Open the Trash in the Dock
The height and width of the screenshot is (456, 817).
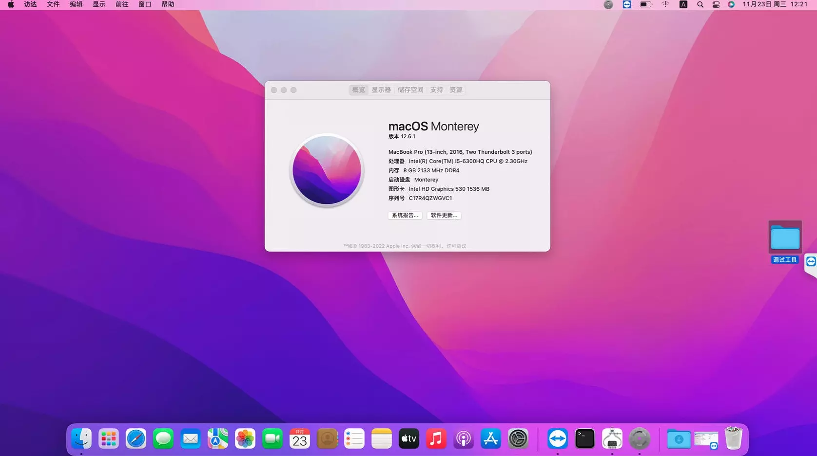tap(734, 438)
